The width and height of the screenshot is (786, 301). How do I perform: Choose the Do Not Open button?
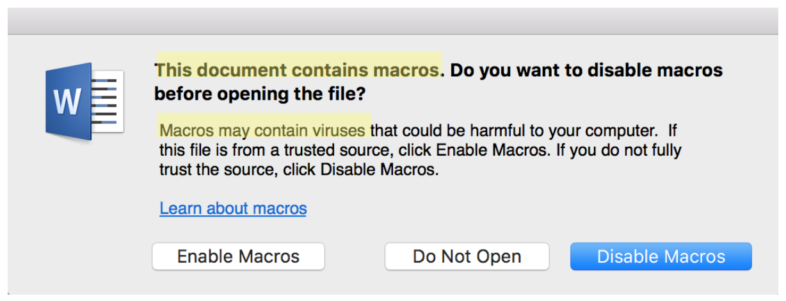point(467,257)
